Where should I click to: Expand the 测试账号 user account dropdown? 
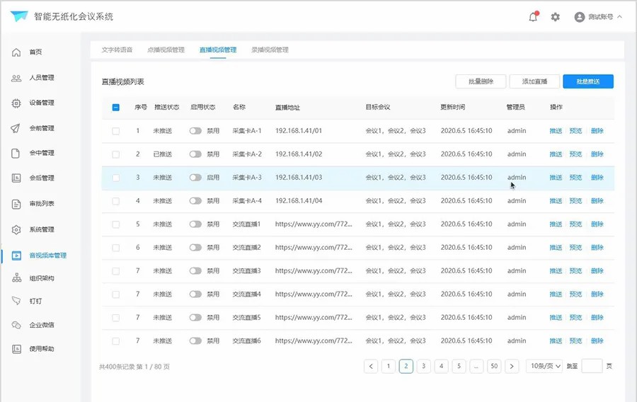coord(599,17)
